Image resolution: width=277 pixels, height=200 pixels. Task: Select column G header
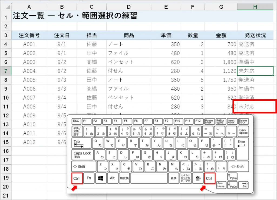(221, 7)
